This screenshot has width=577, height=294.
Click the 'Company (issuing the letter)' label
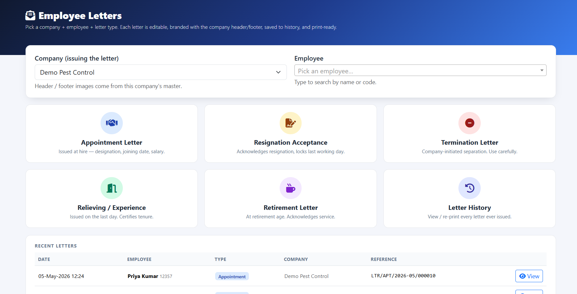click(77, 58)
